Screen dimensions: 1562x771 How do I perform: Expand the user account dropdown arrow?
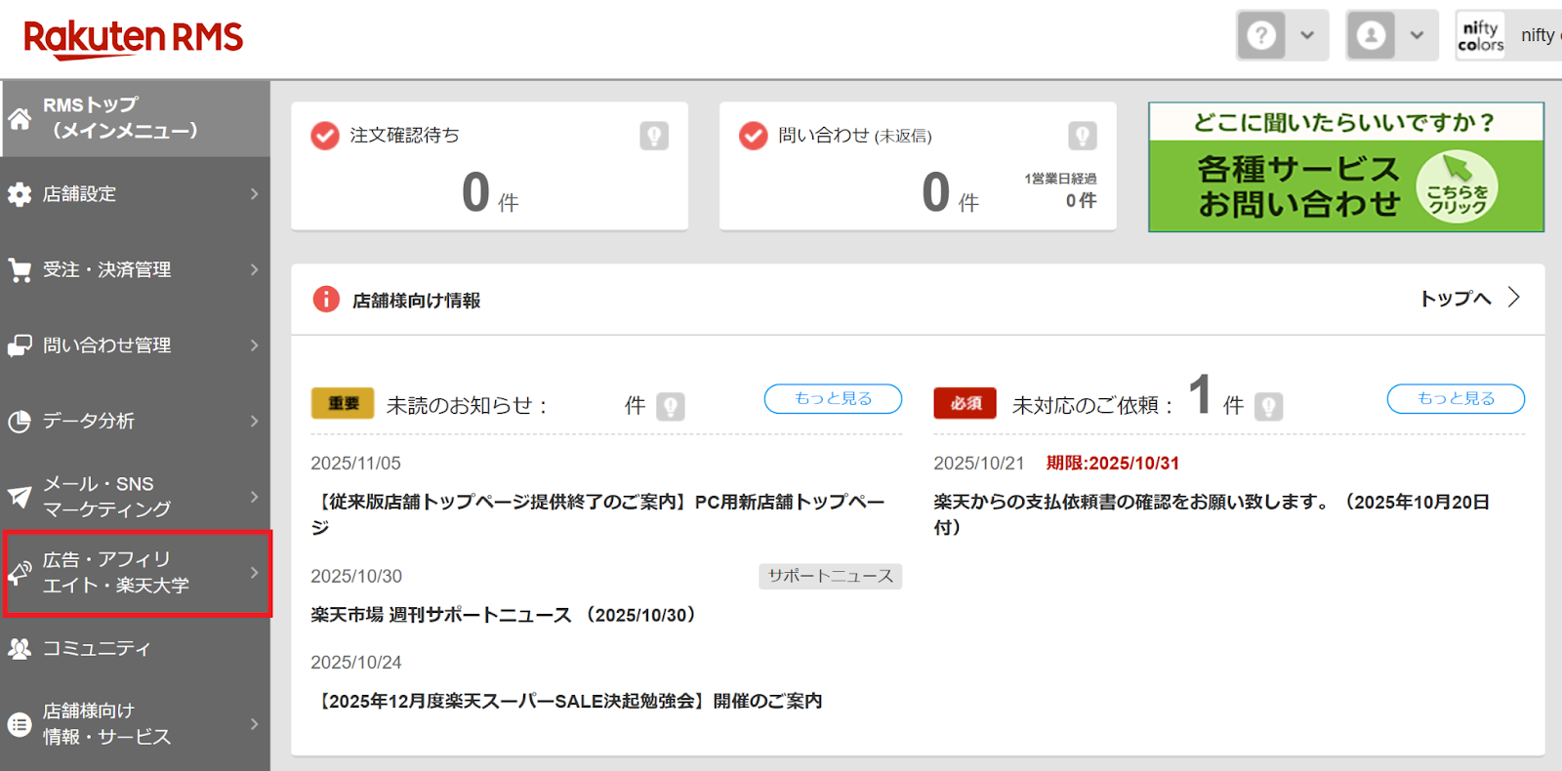1417,36
